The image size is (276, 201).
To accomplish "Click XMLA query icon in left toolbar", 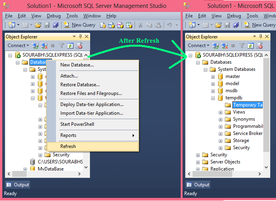I will [129, 25].
